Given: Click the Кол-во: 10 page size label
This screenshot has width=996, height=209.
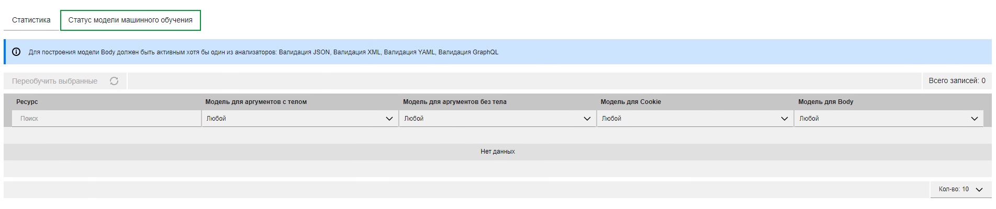Looking at the screenshot, I should click(954, 189).
